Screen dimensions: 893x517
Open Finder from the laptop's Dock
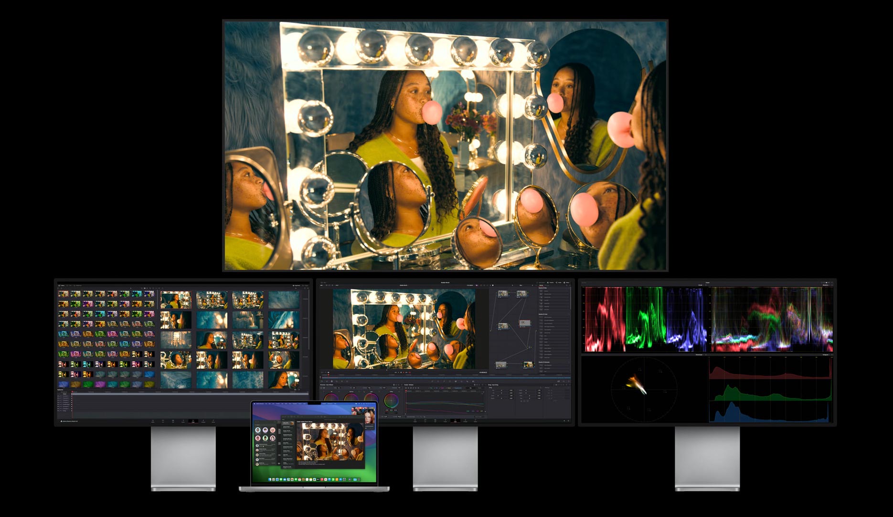click(x=269, y=479)
